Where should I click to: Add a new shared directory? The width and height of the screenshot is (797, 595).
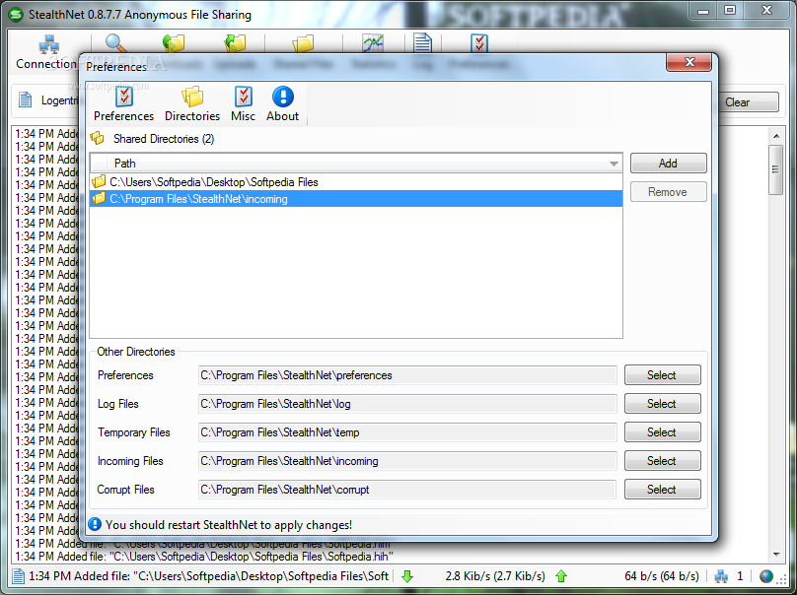pos(669,163)
